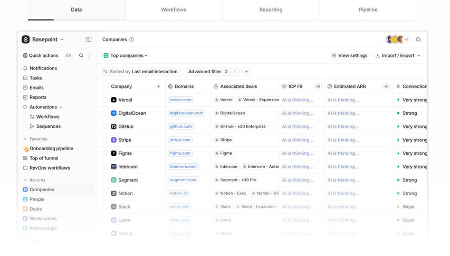Switch to the Reporting tab

[x=271, y=10]
